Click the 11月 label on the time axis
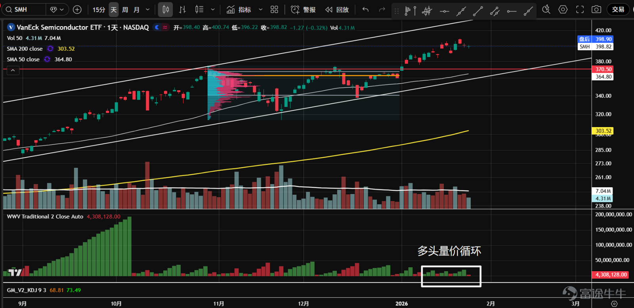The image size is (634, 308). 219,304
